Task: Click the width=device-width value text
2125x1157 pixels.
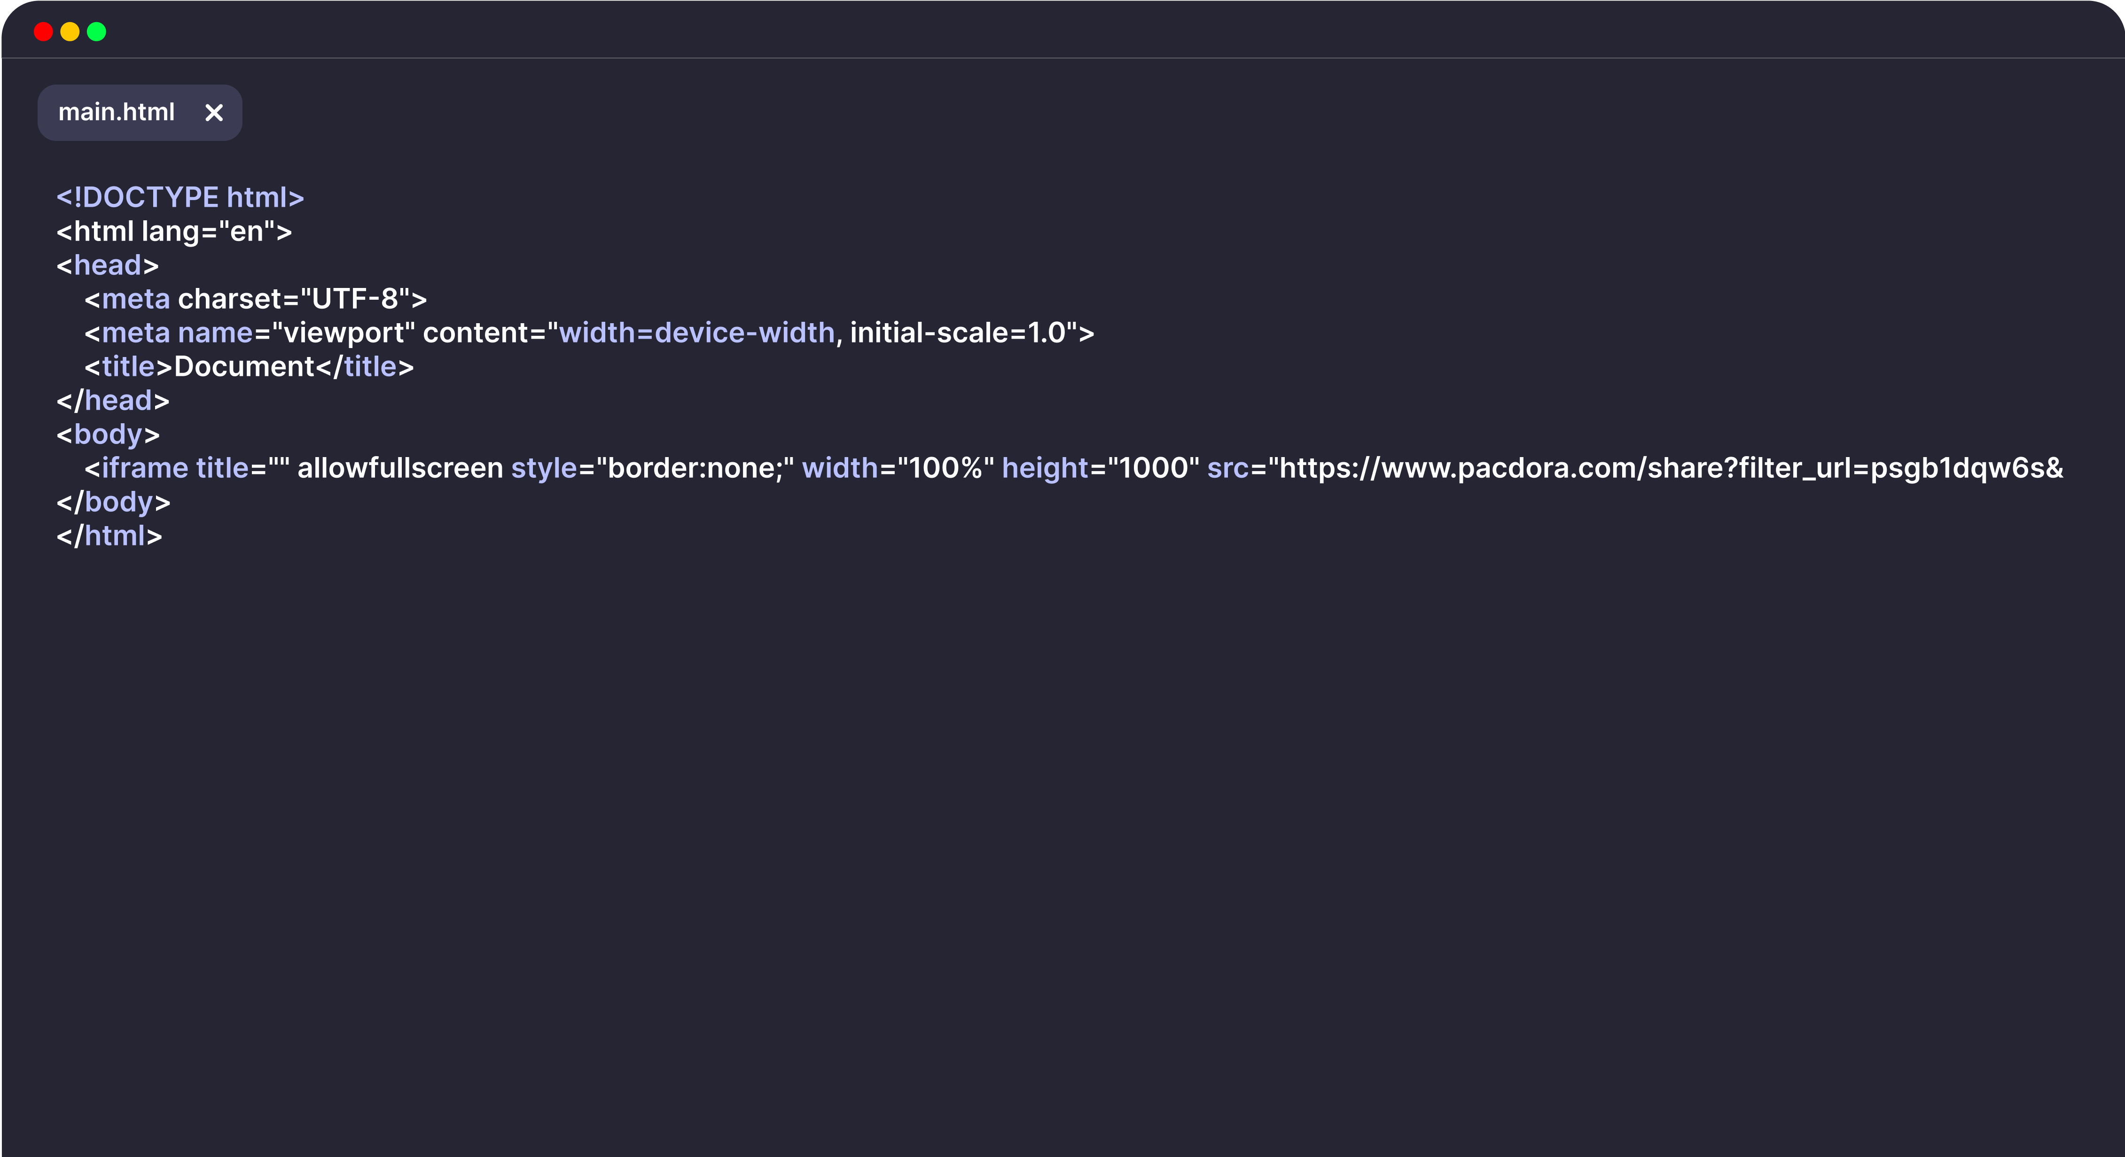Action: pyautogui.click(x=697, y=333)
